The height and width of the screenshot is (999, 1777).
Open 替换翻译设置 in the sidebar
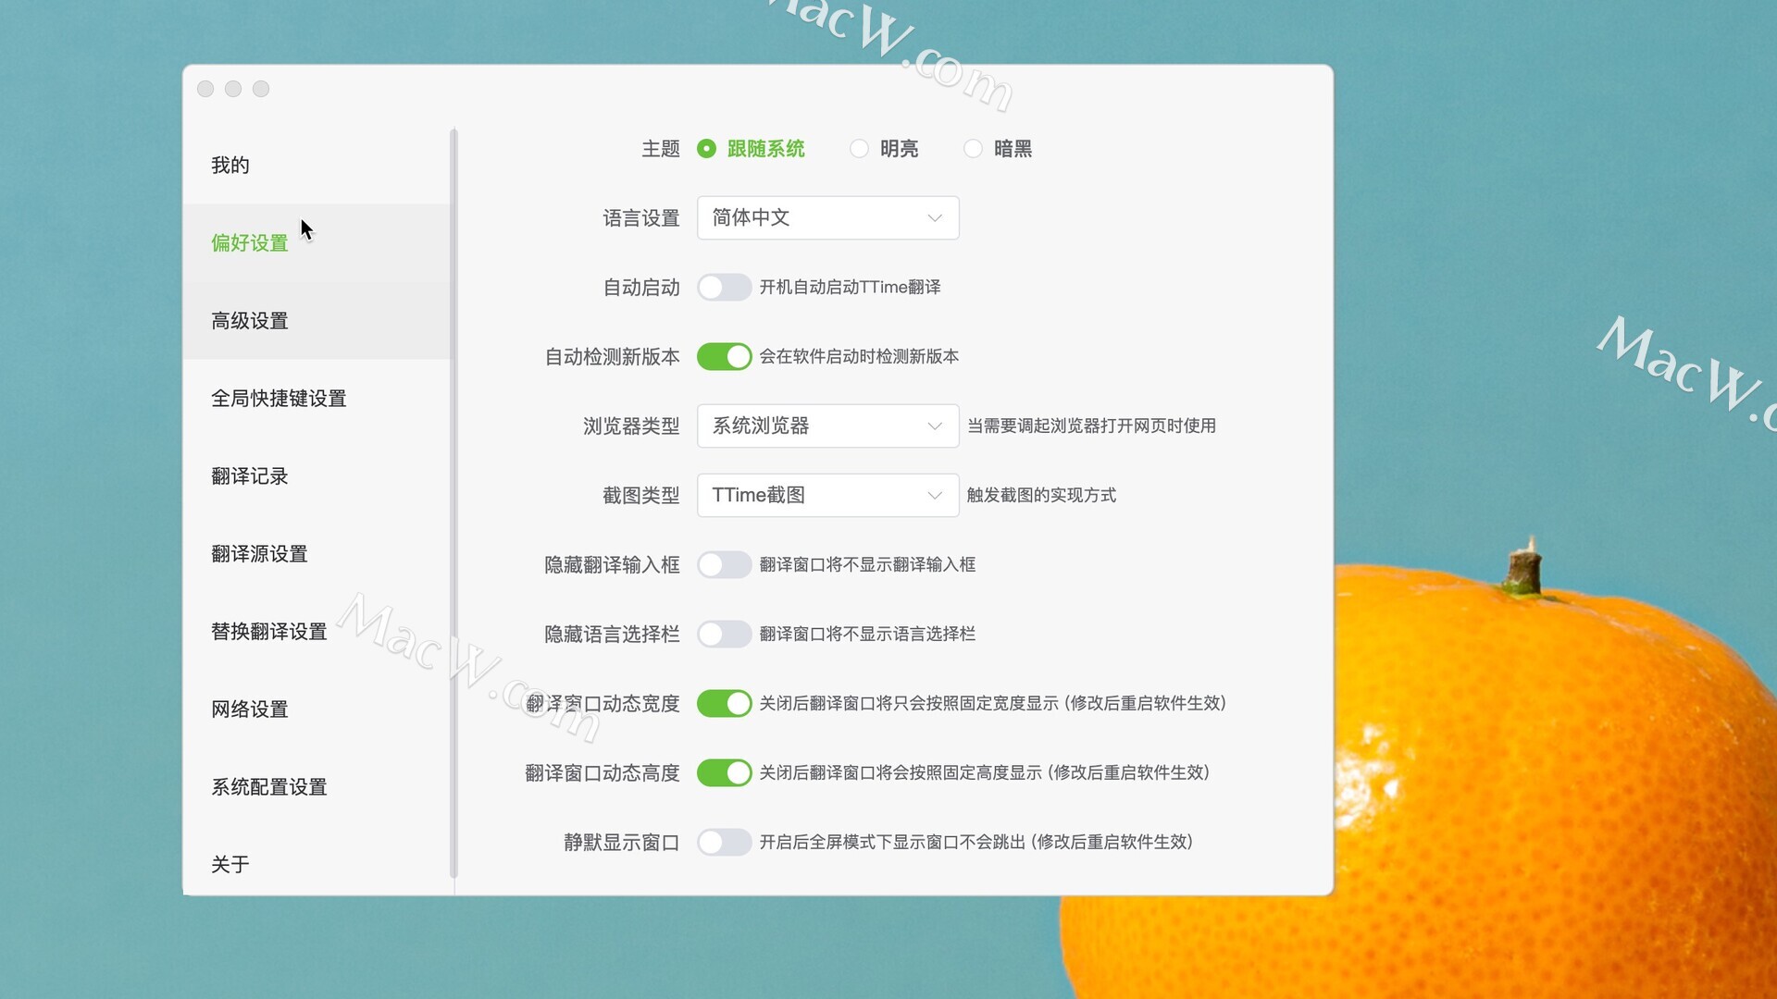pyautogui.click(x=316, y=632)
